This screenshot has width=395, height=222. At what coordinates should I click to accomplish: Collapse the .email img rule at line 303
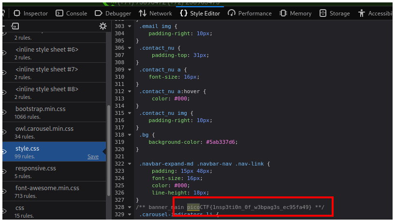(x=130, y=26)
